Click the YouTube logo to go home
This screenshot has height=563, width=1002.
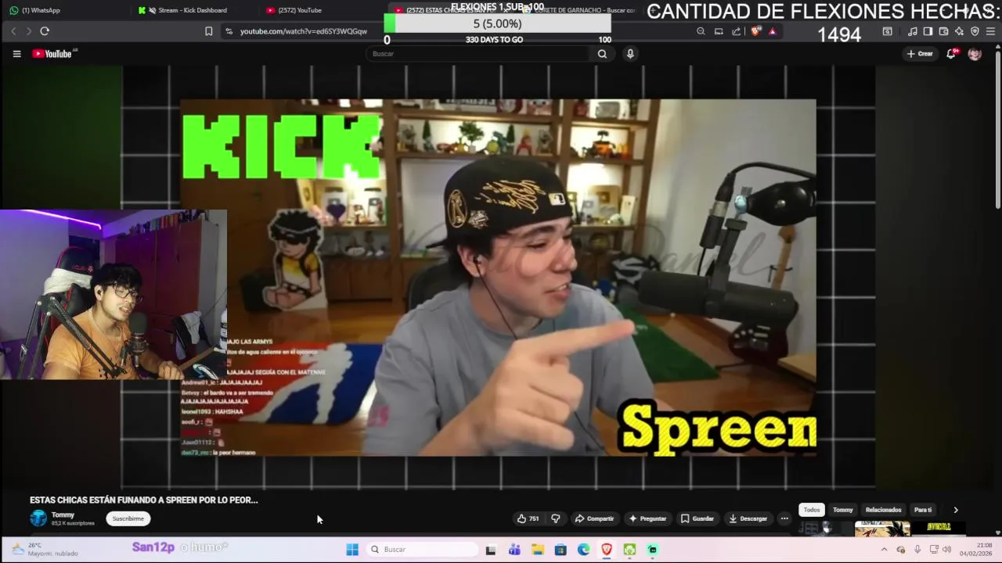(x=52, y=54)
